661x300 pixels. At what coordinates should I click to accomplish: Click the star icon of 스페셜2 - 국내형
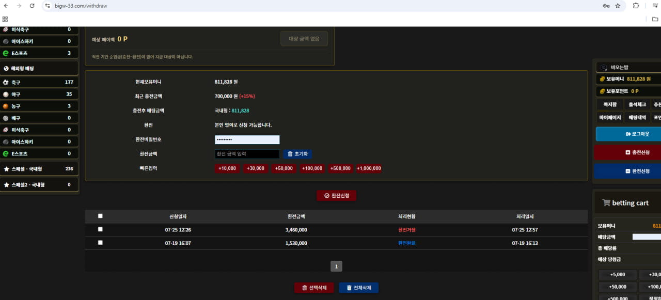6,184
